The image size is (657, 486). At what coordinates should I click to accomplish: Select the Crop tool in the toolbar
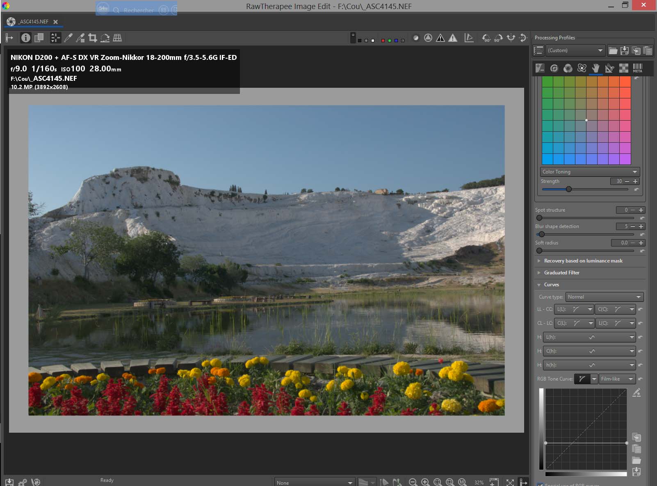pos(93,38)
